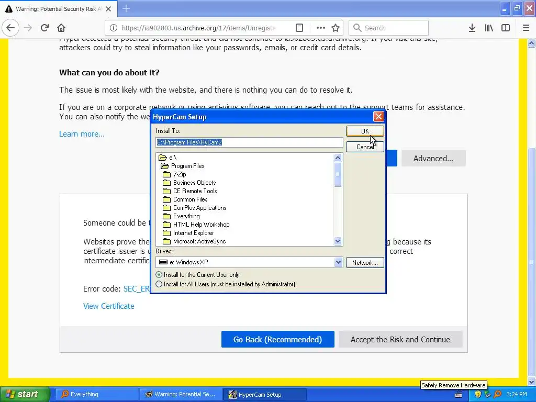Switch to HyperCam Setup in the taskbar

pos(264,394)
